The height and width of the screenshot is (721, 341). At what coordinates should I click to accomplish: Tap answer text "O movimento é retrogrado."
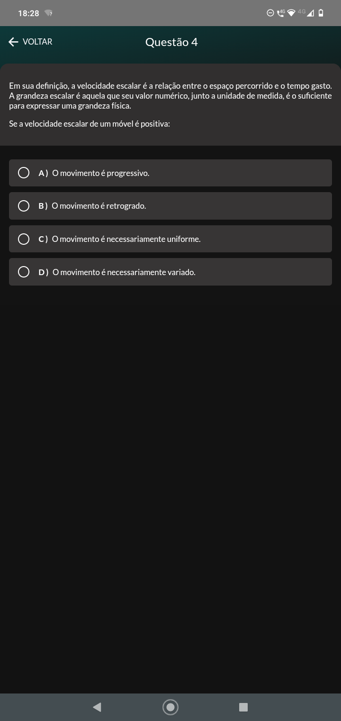click(x=99, y=206)
